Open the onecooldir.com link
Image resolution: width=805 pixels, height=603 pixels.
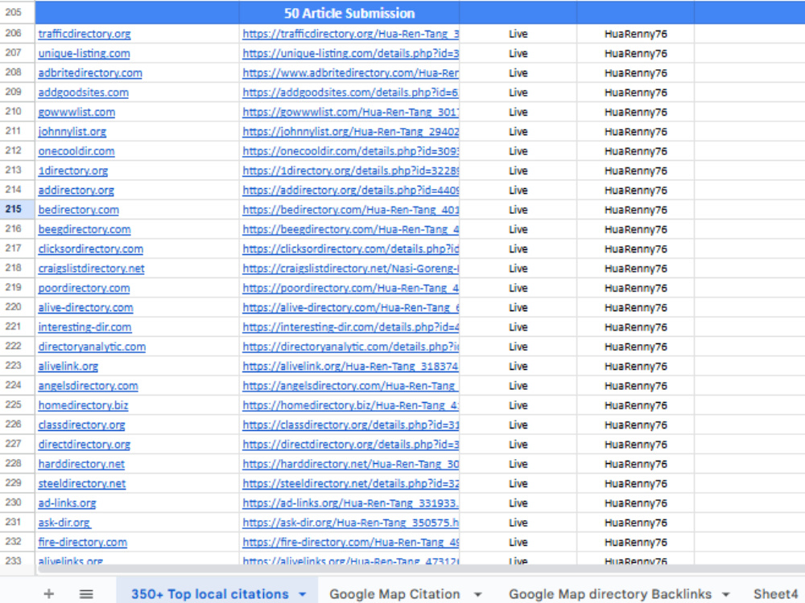point(76,151)
